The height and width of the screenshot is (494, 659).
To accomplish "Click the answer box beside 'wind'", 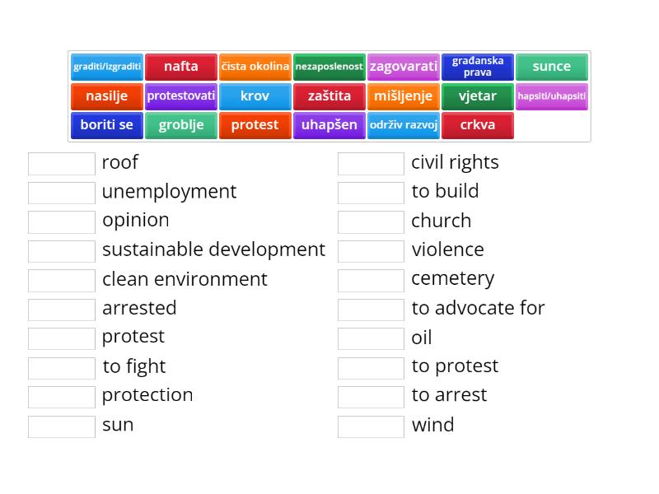I will (x=371, y=426).
